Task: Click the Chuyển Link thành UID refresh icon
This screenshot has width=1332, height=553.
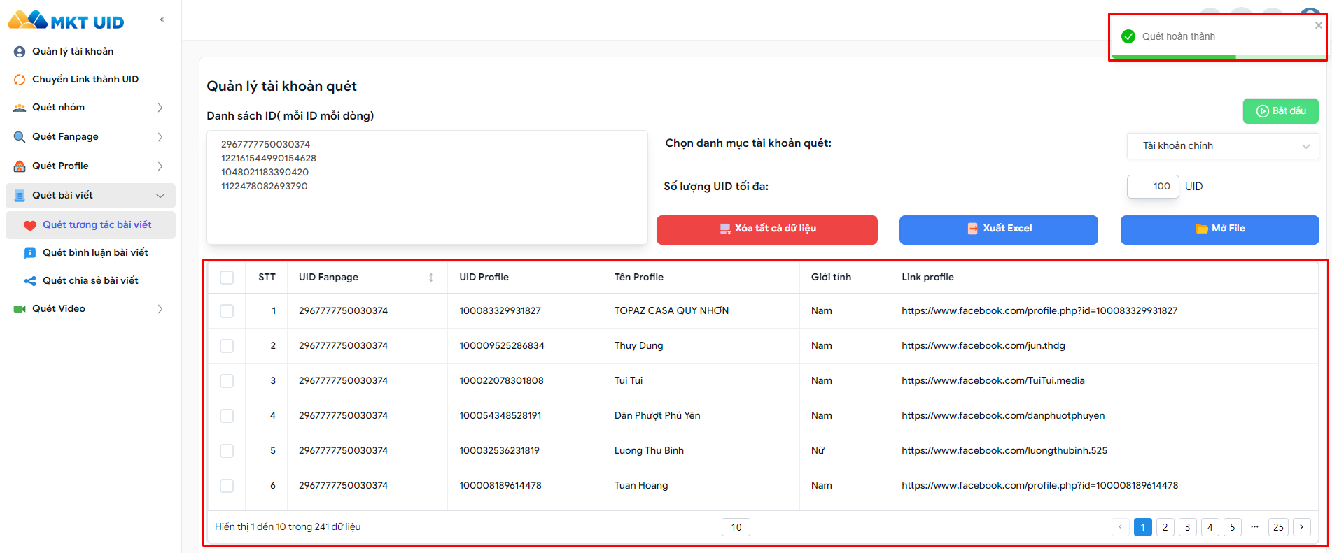Action: click(x=20, y=79)
